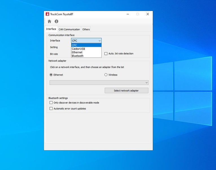Select the Ethernet radio button

tap(51, 75)
